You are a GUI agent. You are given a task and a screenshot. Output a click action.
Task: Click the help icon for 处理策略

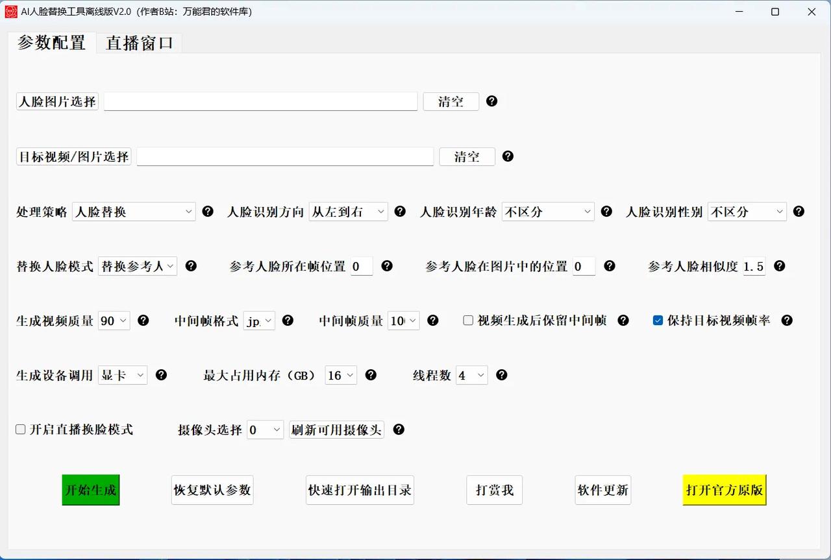[x=208, y=212]
